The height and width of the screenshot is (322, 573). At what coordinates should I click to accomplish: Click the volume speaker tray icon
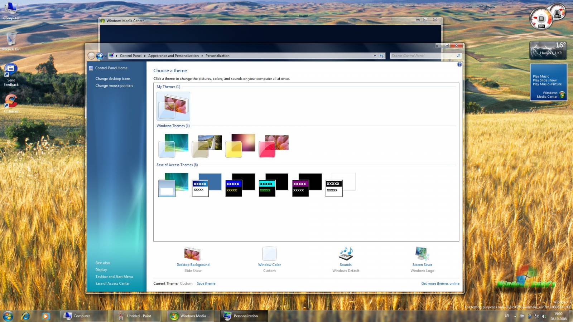click(x=544, y=316)
